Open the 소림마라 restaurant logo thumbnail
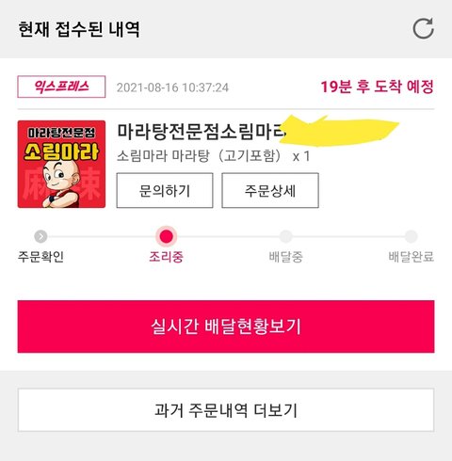The height and width of the screenshot is (461, 452). 61,164
